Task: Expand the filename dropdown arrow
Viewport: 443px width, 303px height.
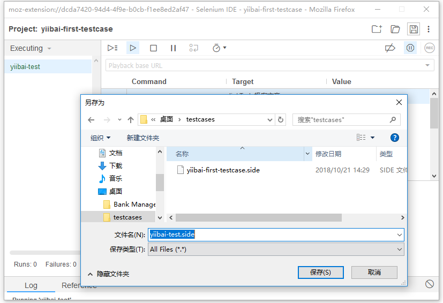Action: click(400, 234)
